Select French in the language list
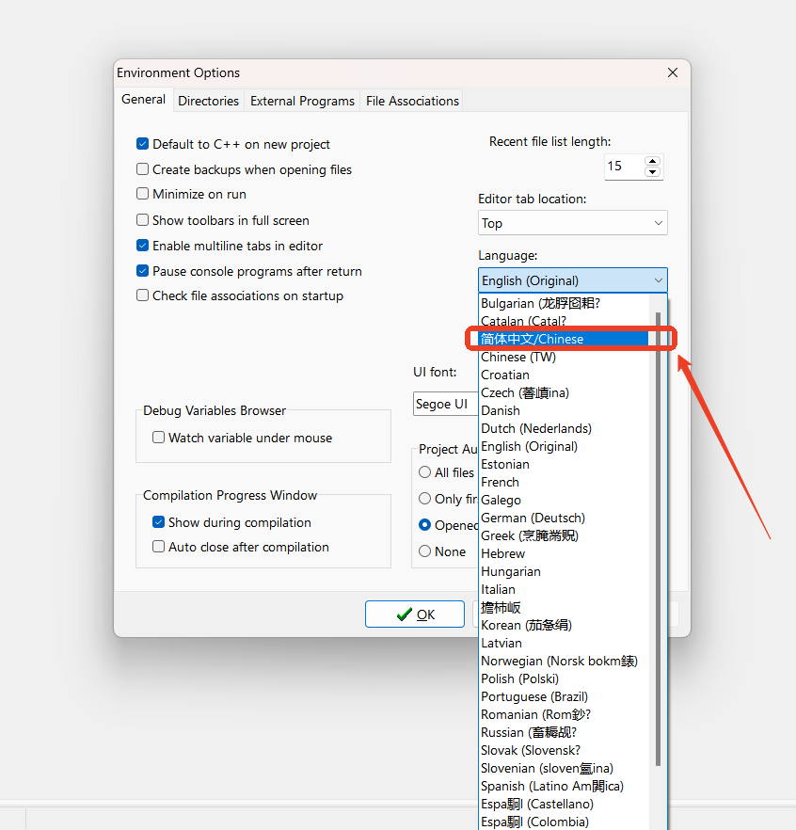The width and height of the screenshot is (796, 830). pos(564,482)
